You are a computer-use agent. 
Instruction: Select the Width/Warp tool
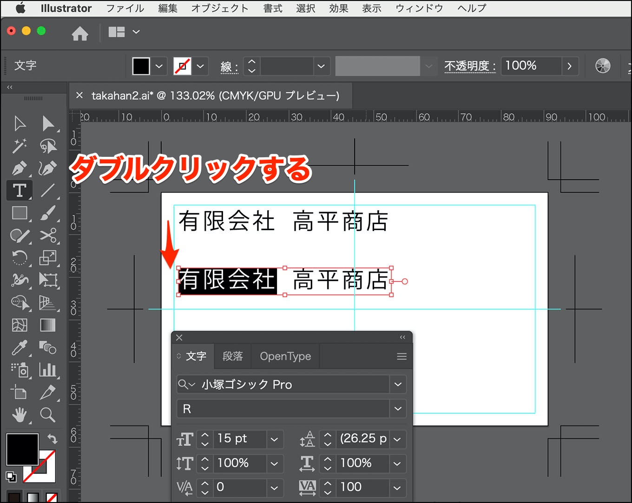[x=20, y=280]
